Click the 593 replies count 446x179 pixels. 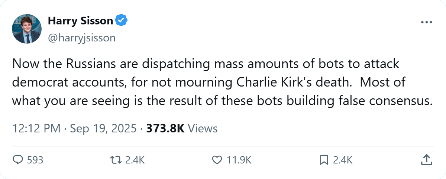point(35,160)
